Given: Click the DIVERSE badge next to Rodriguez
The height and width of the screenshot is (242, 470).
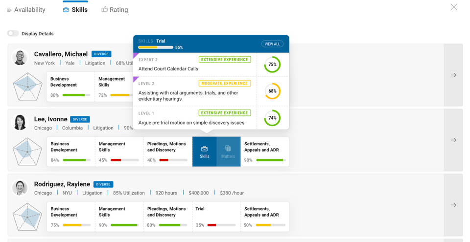Looking at the screenshot, I should (103, 184).
